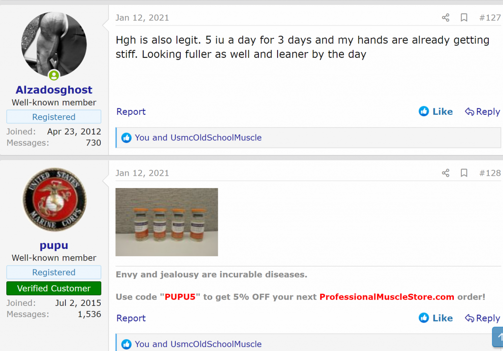Jump to top with the arrow button
503x351 pixels.
(498, 337)
